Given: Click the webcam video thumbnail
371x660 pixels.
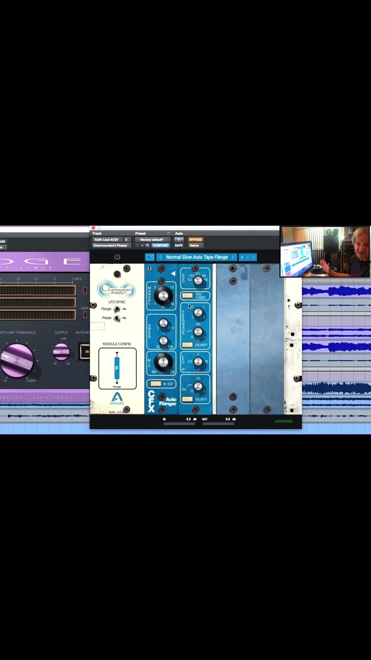Looking at the screenshot, I should tap(325, 252).
